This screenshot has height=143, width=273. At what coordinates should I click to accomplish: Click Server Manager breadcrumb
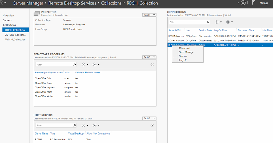click(x=28, y=3)
